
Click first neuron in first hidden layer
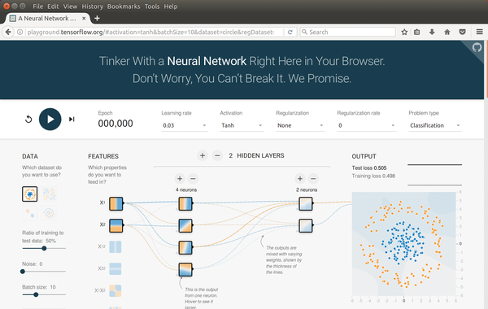pyautogui.click(x=185, y=203)
